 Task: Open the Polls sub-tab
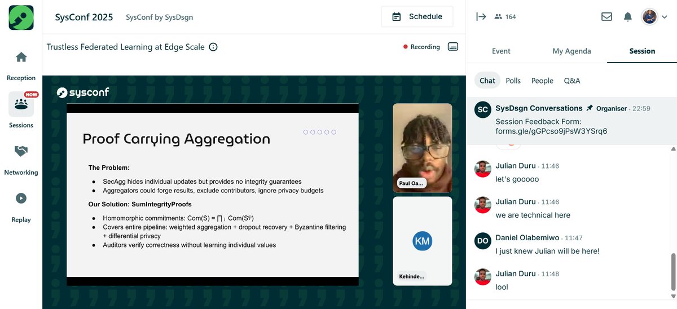513,81
